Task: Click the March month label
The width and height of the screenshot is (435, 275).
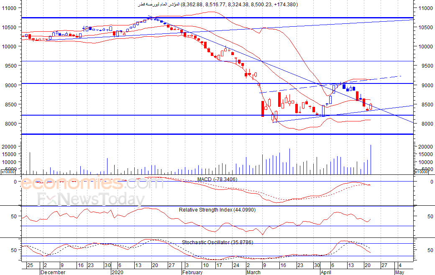Action: tap(253, 272)
